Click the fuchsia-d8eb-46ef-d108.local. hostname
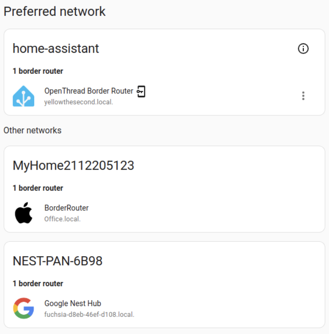The image size is (329, 334). click(x=89, y=315)
